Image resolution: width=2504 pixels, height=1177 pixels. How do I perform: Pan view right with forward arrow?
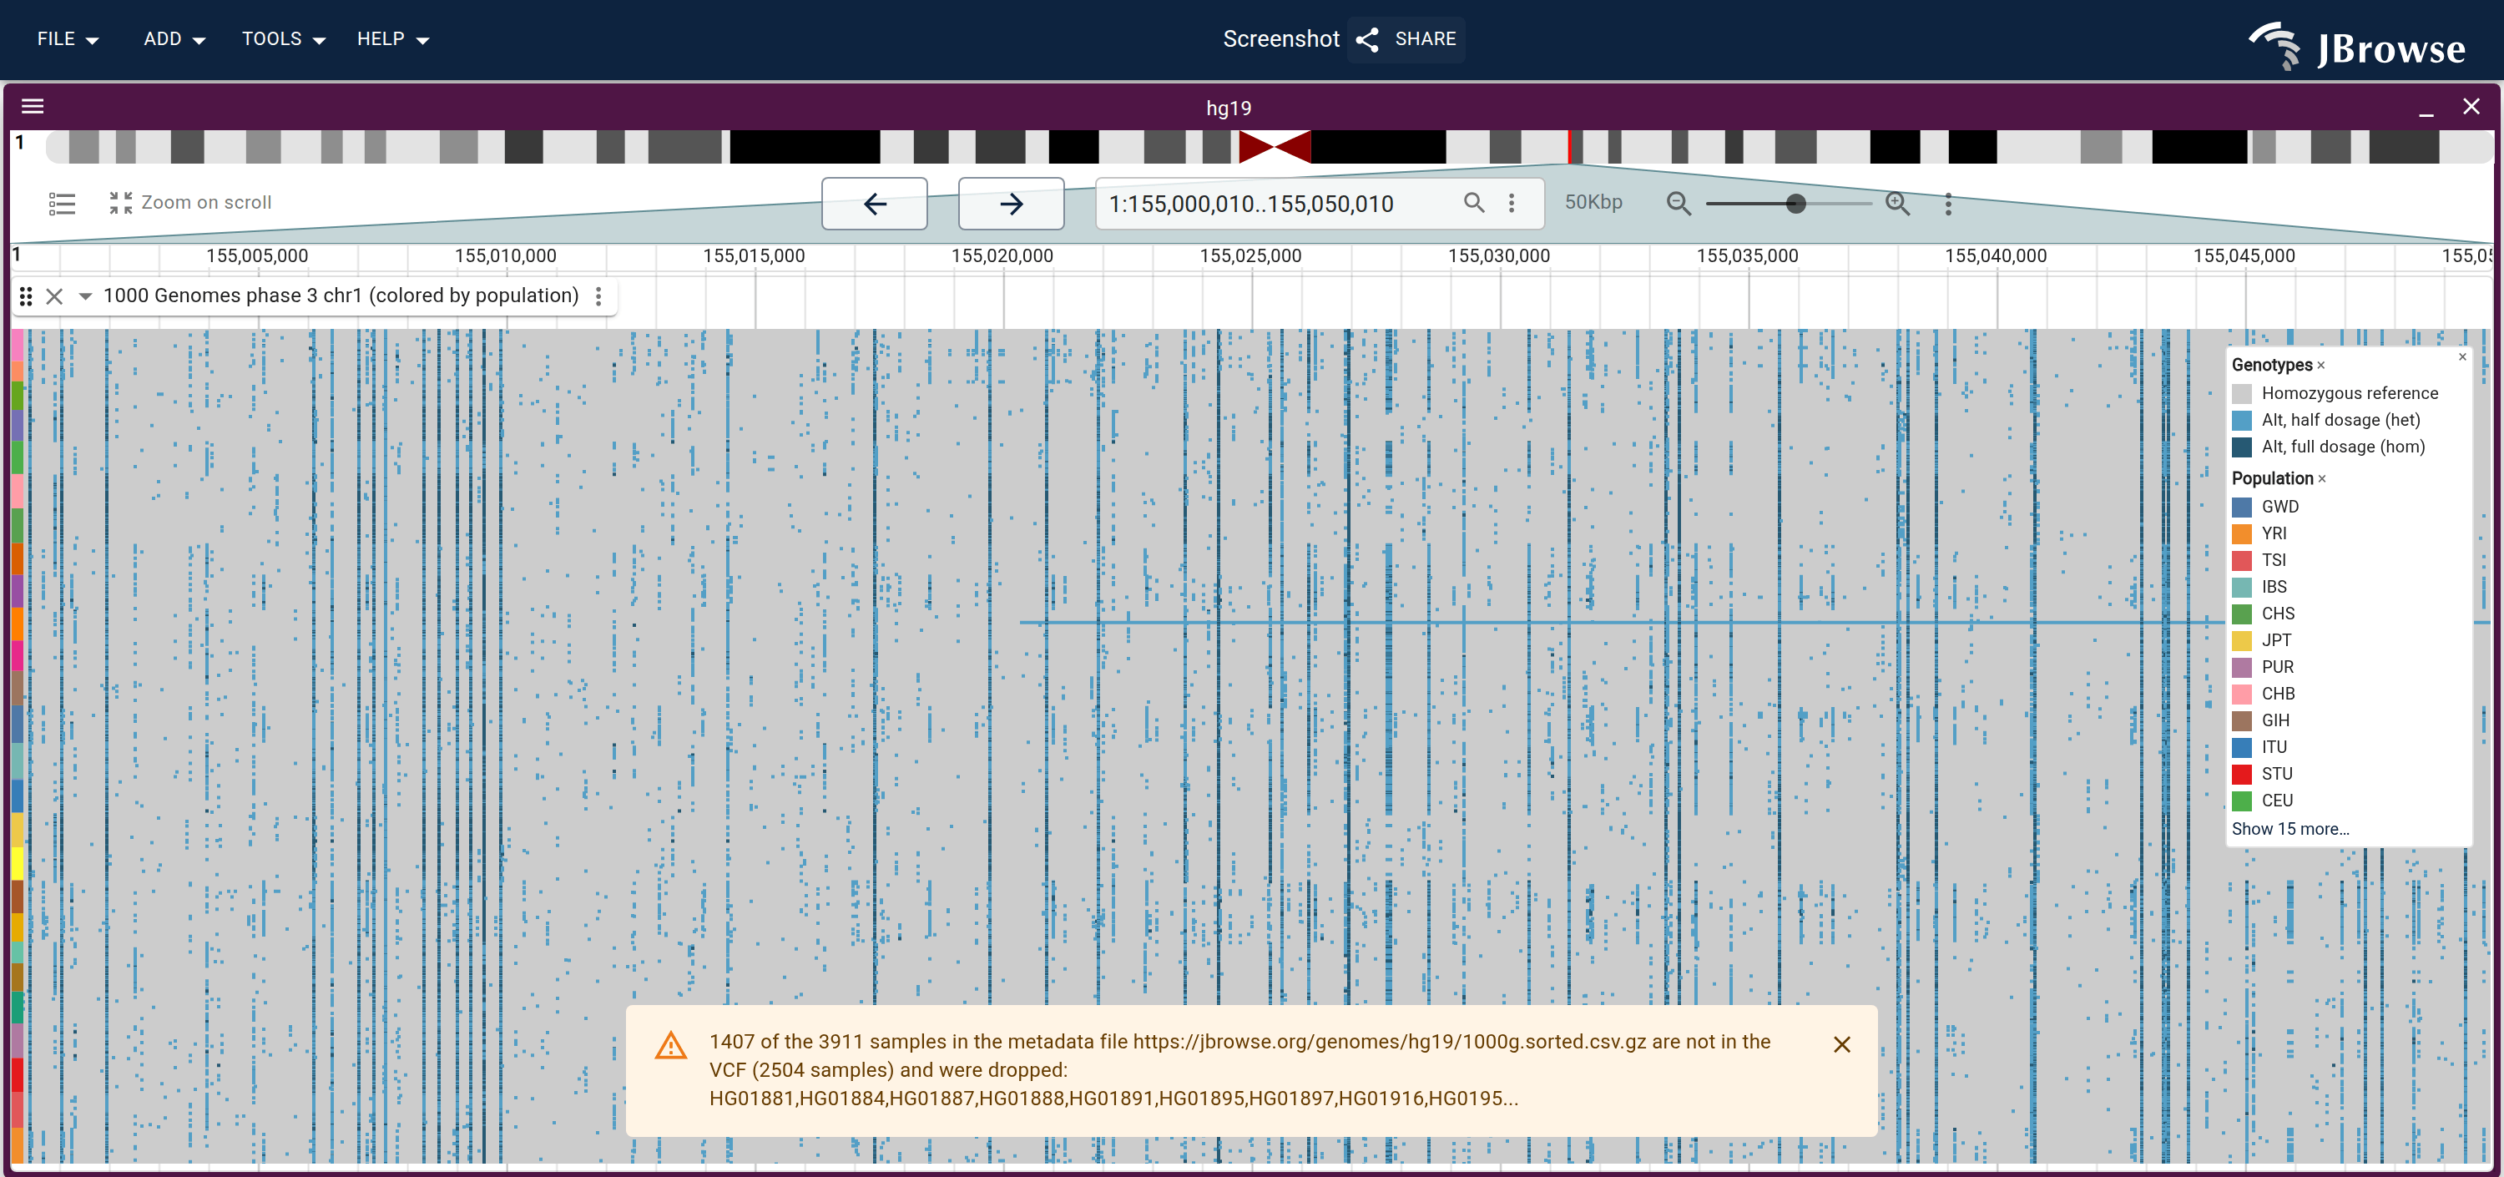coord(1011,203)
